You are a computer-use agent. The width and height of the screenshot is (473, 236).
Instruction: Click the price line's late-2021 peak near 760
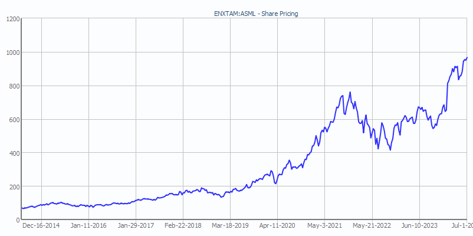(350, 93)
